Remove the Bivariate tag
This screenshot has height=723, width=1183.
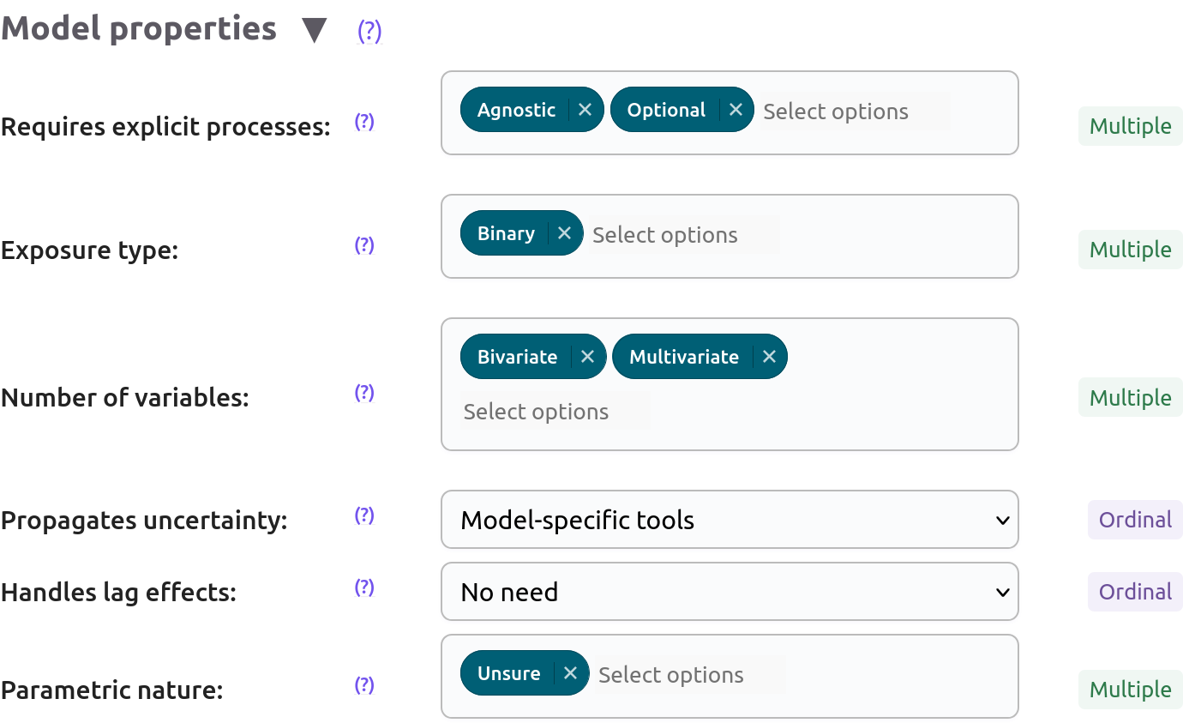click(x=587, y=357)
